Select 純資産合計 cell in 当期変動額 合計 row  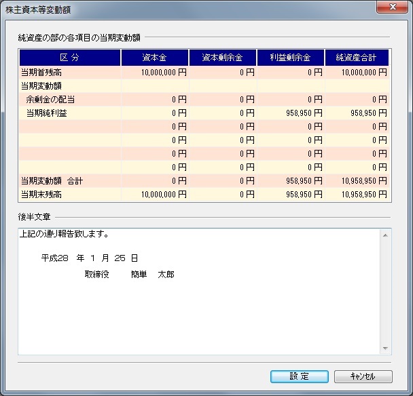point(358,181)
